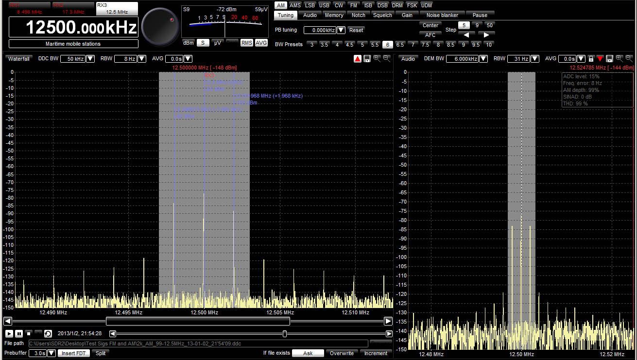This screenshot has width=637, height=360.
Task: Switch to the RX2 receiver tab
Action: coord(73,8)
